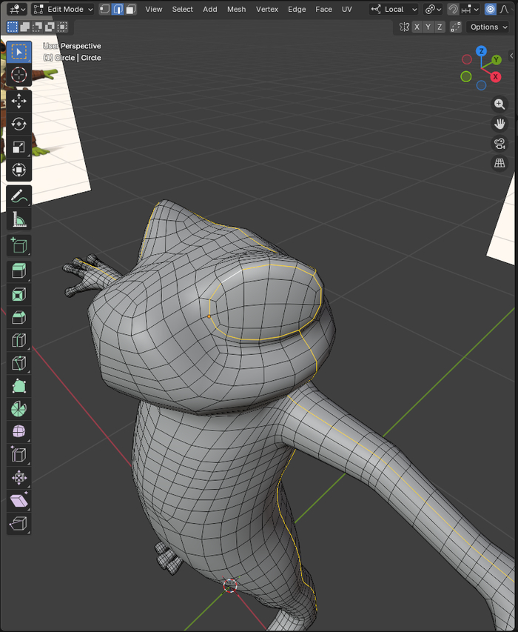Expand the Options dropdown
This screenshot has height=632, width=518.
point(488,27)
